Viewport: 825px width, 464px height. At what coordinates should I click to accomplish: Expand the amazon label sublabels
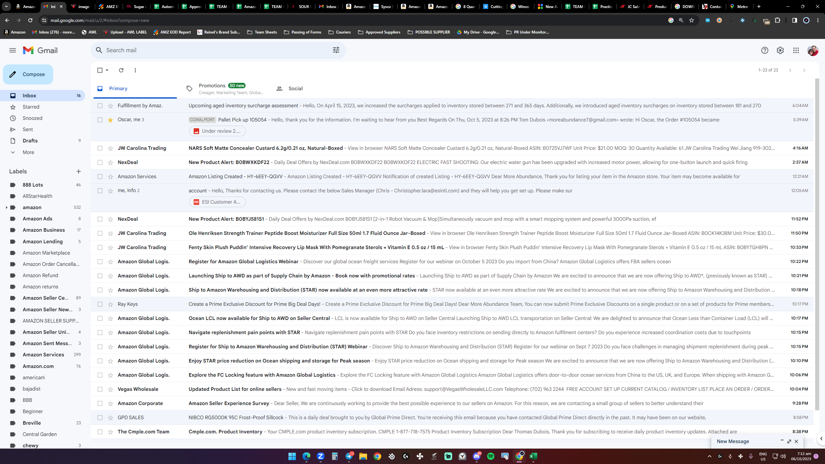[6, 208]
